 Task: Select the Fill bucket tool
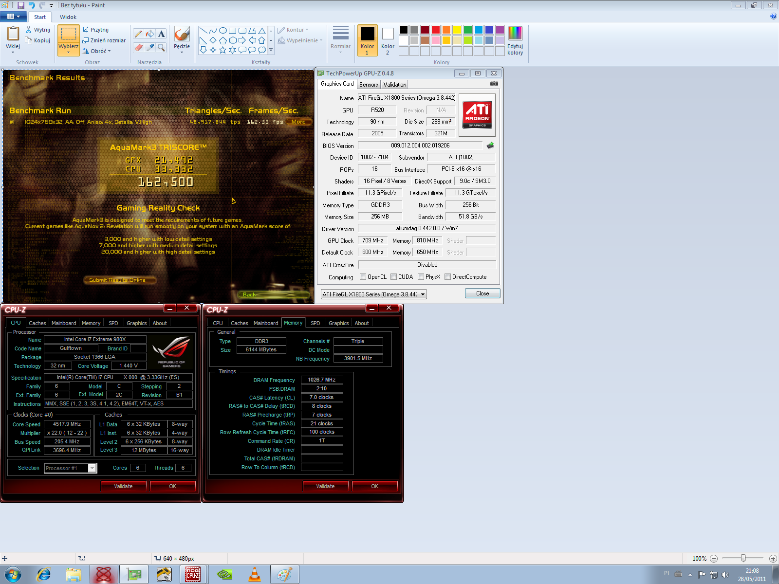[150, 34]
